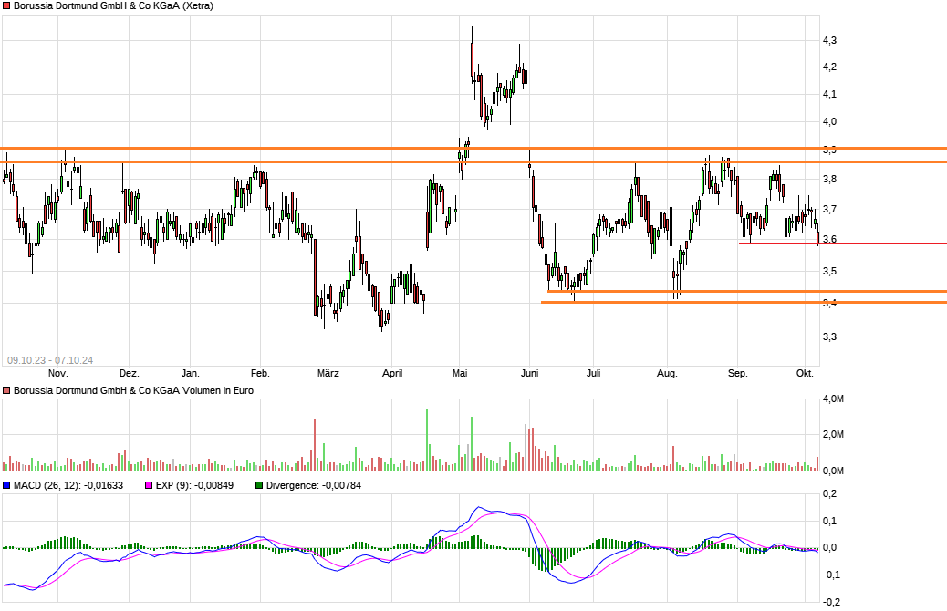947x611 pixels.
Task: Click the 3,3 price axis label
Action: tap(830, 337)
